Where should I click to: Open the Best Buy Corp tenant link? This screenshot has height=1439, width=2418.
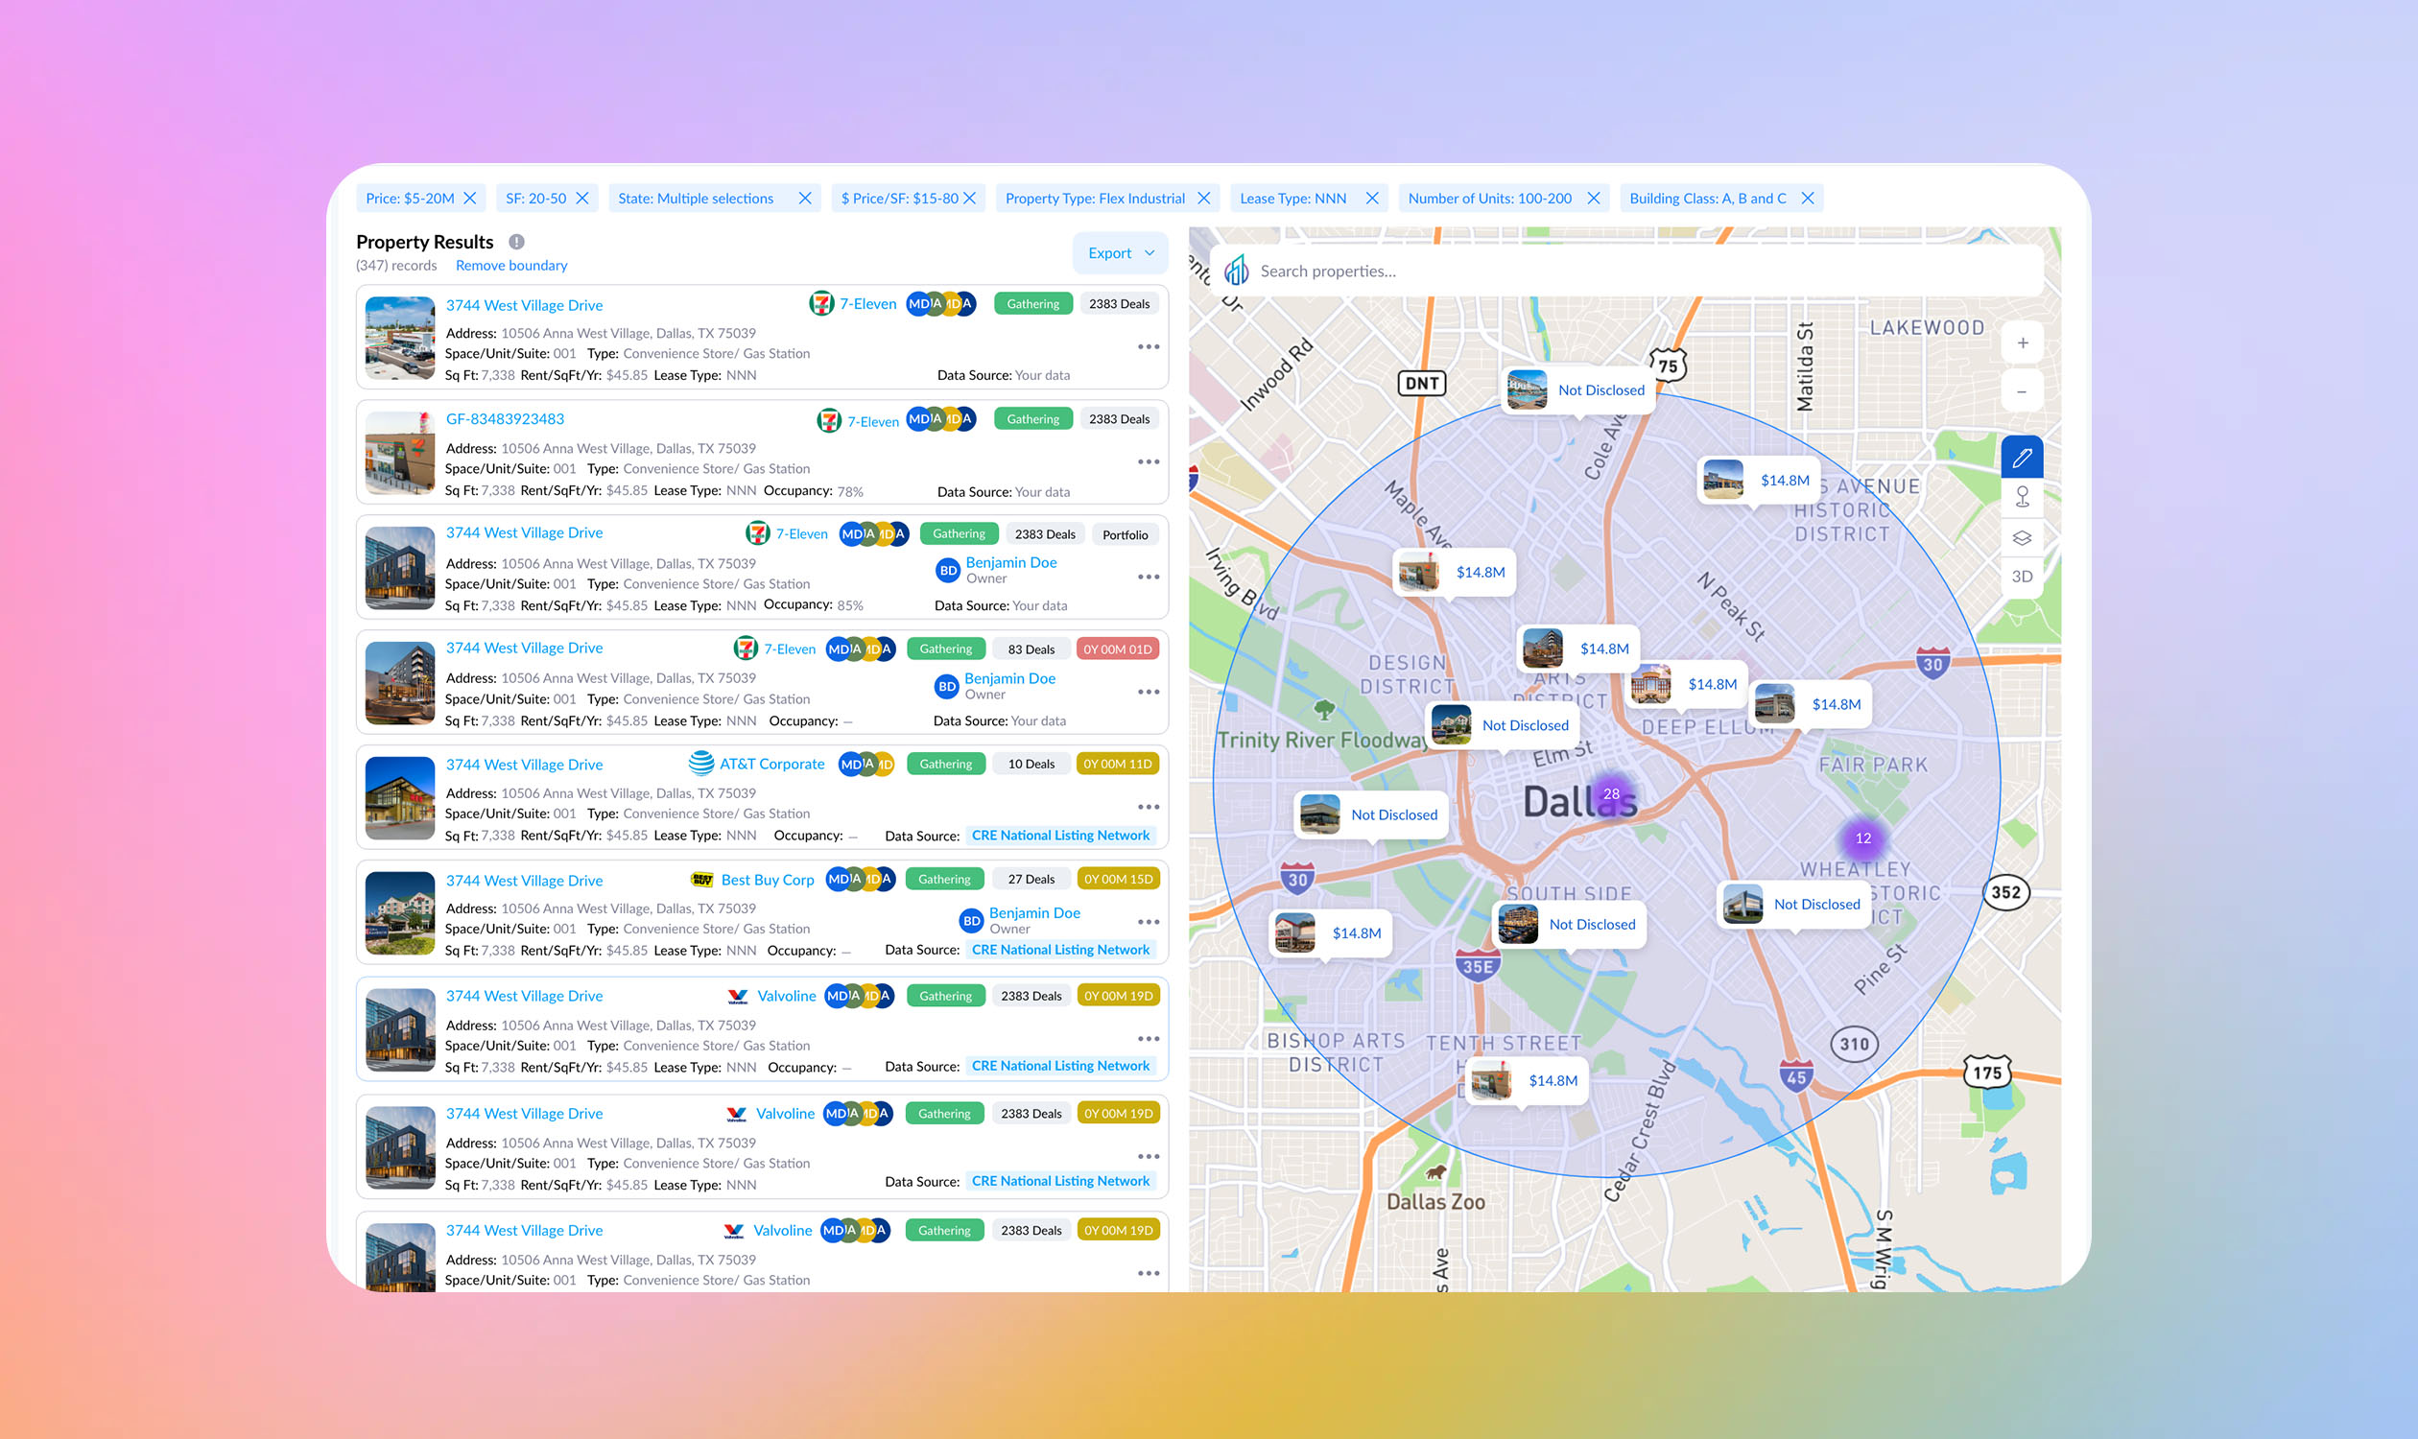[768, 880]
